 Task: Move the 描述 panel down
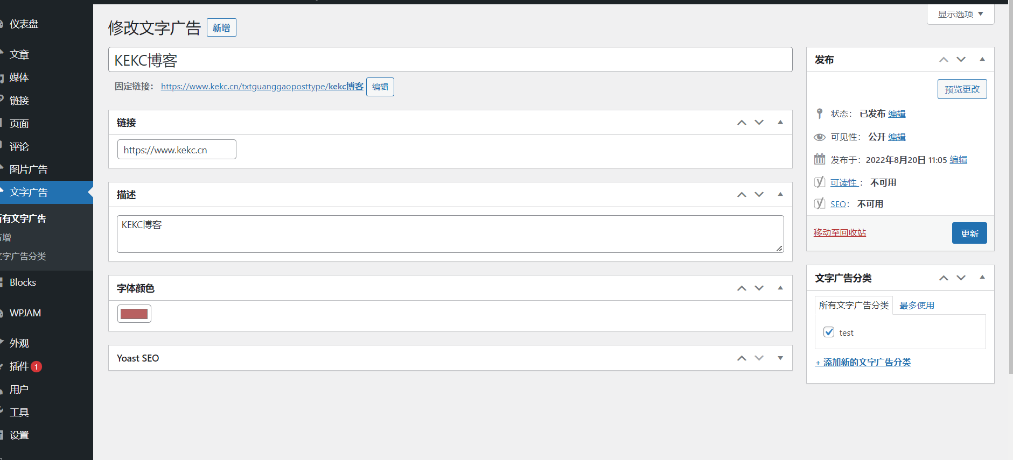759,195
